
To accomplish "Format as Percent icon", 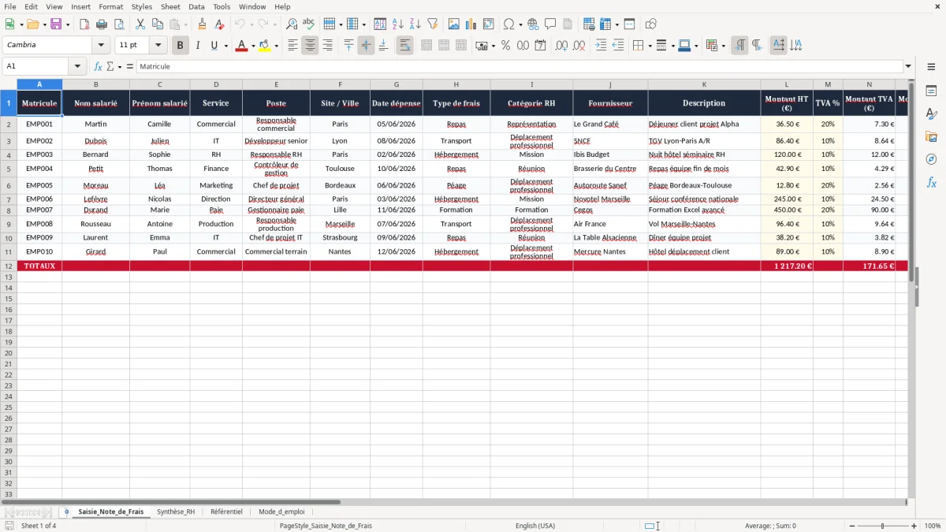I will (506, 46).
